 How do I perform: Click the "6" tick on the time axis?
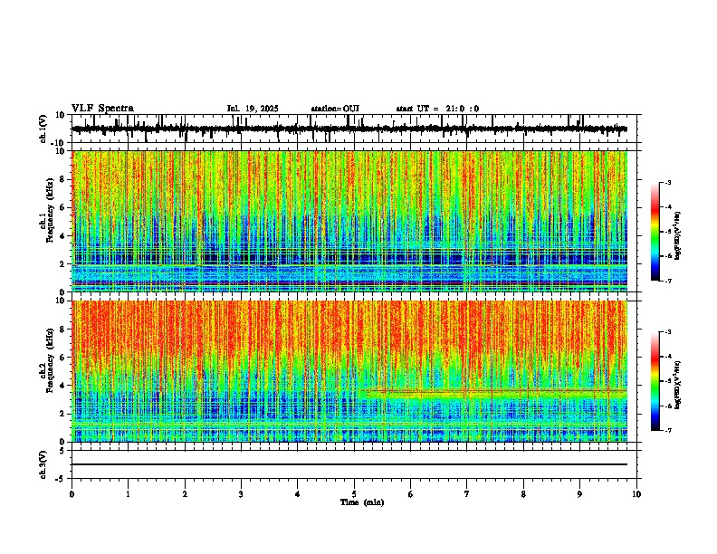411,494
